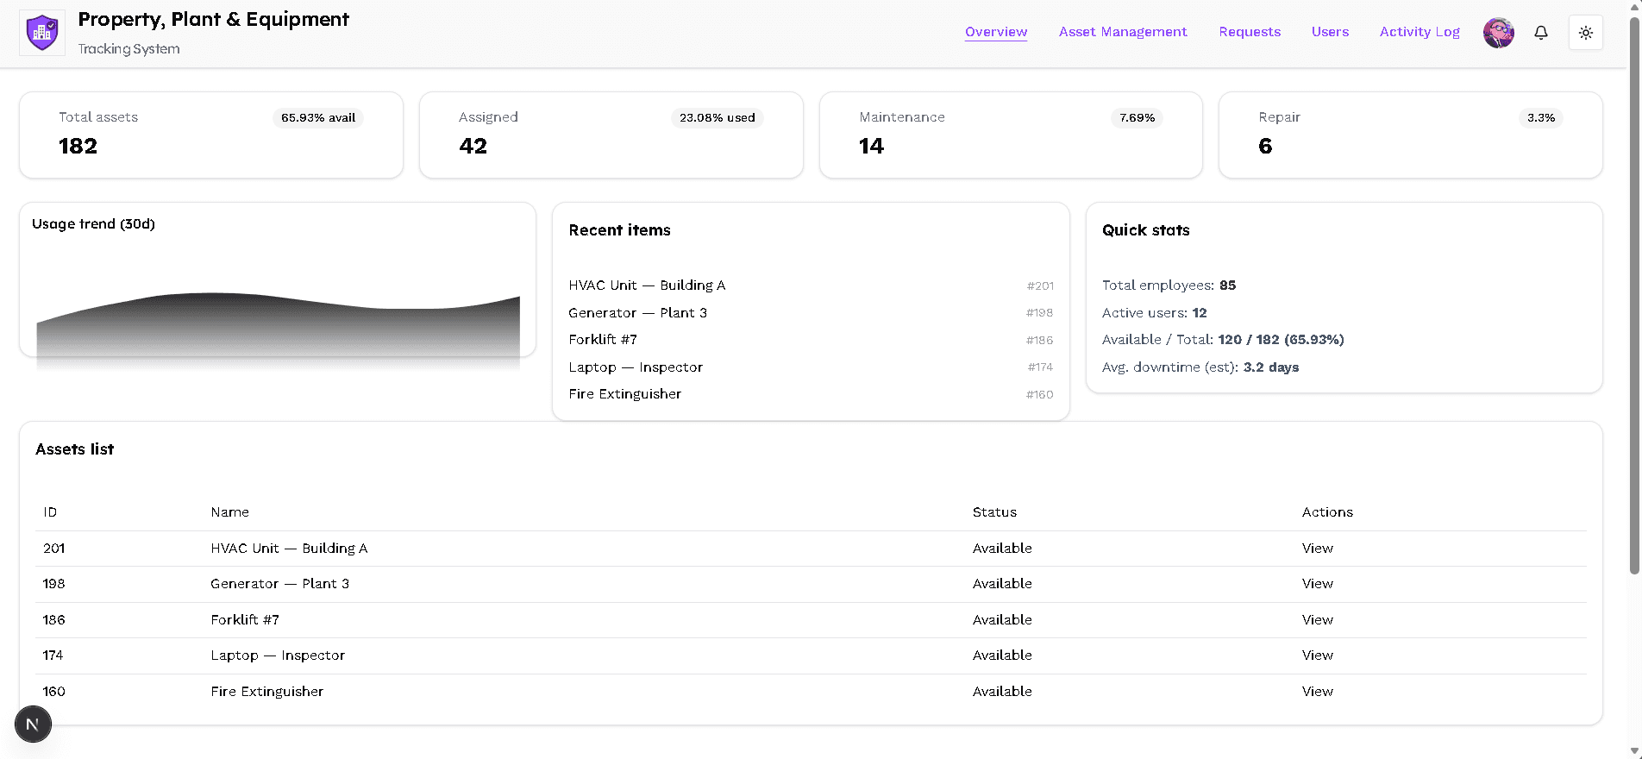The height and width of the screenshot is (759, 1642).
Task: Click the Total assets summary card
Action: click(211, 135)
